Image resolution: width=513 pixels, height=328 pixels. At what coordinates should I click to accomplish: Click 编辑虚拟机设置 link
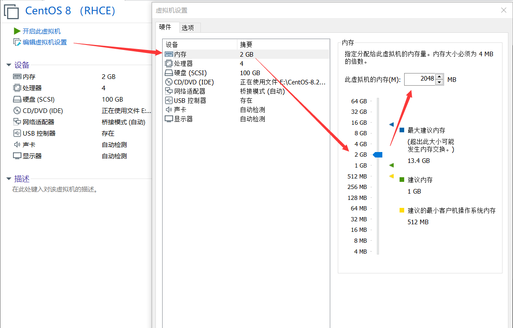point(45,42)
